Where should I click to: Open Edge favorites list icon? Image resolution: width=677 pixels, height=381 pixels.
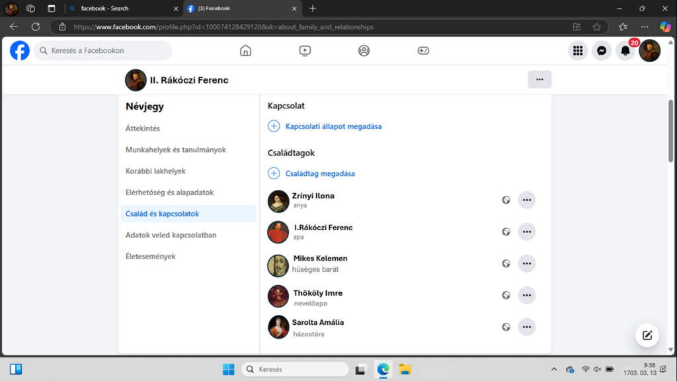click(x=623, y=26)
